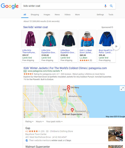Click the Google logo
This screenshot has height=148, width=125.
pos(9,6)
